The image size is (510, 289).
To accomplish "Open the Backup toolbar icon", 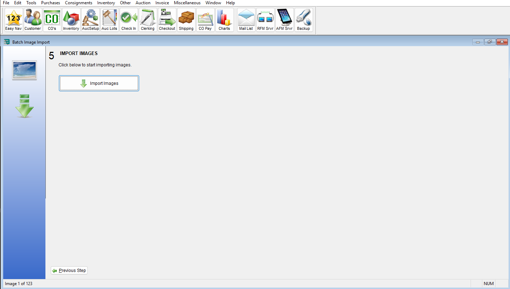I will point(303,20).
